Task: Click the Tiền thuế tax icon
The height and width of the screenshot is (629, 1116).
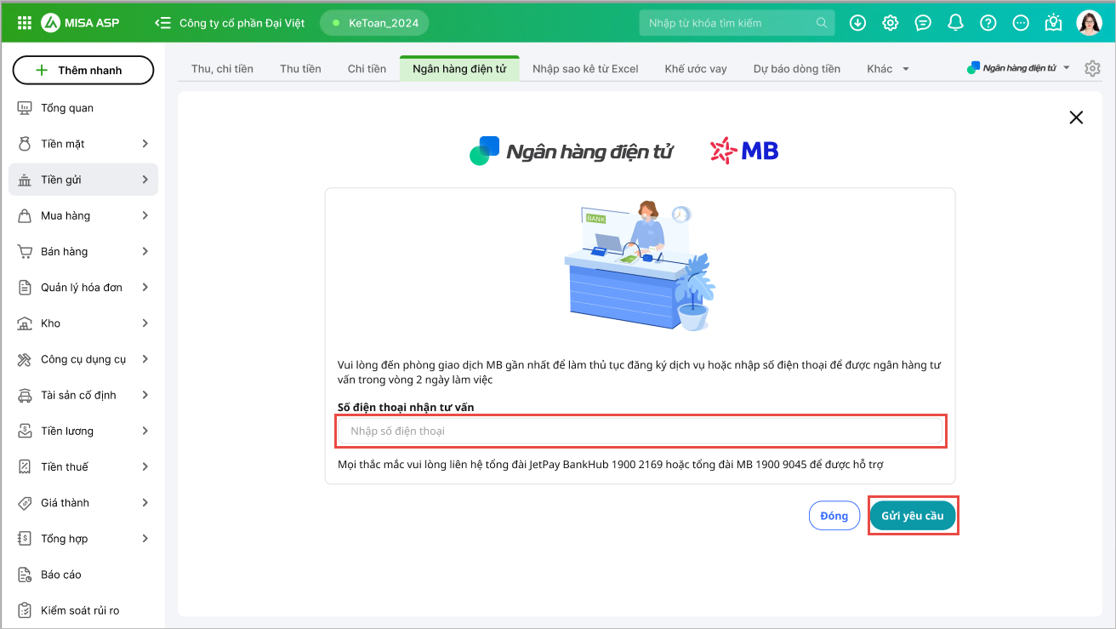Action: [25, 466]
